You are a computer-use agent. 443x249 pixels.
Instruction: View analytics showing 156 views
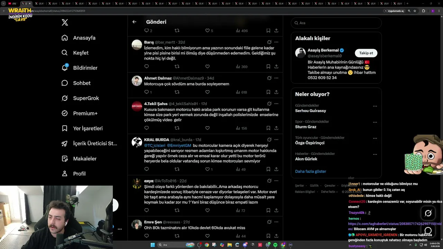click(241, 128)
